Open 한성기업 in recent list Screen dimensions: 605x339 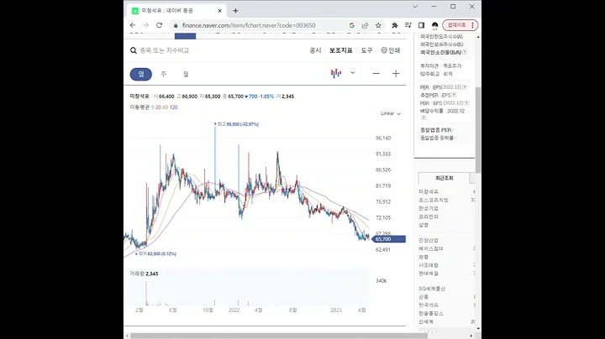coord(429,208)
